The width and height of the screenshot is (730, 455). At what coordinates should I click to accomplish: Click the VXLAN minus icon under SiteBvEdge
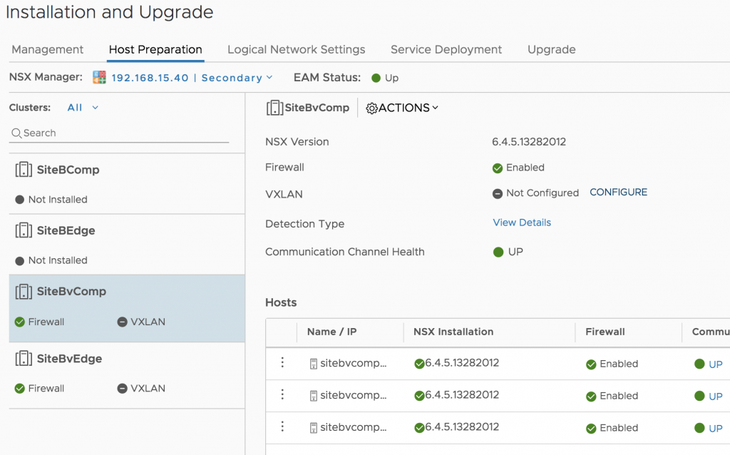122,389
